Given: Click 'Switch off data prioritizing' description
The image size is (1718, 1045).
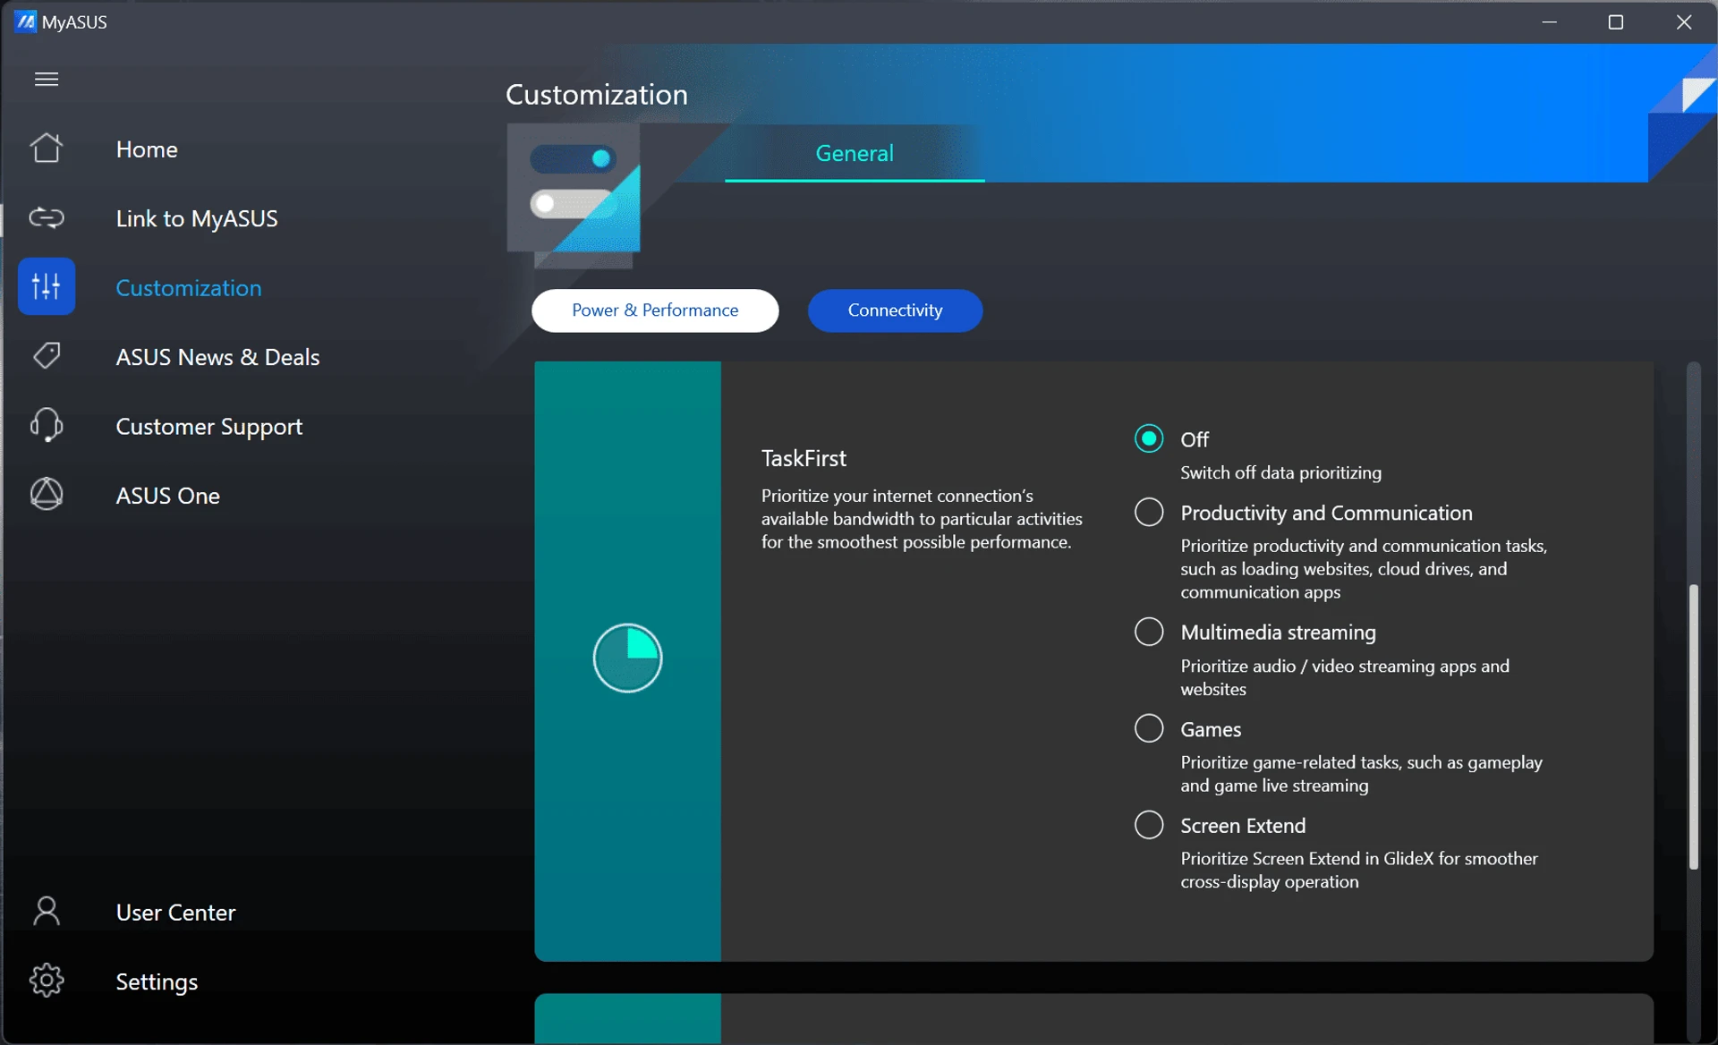Looking at the screenshot, I should (x=1280, y=472).
